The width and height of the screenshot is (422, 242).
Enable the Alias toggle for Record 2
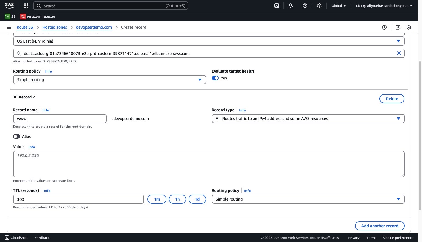point(16,136)
